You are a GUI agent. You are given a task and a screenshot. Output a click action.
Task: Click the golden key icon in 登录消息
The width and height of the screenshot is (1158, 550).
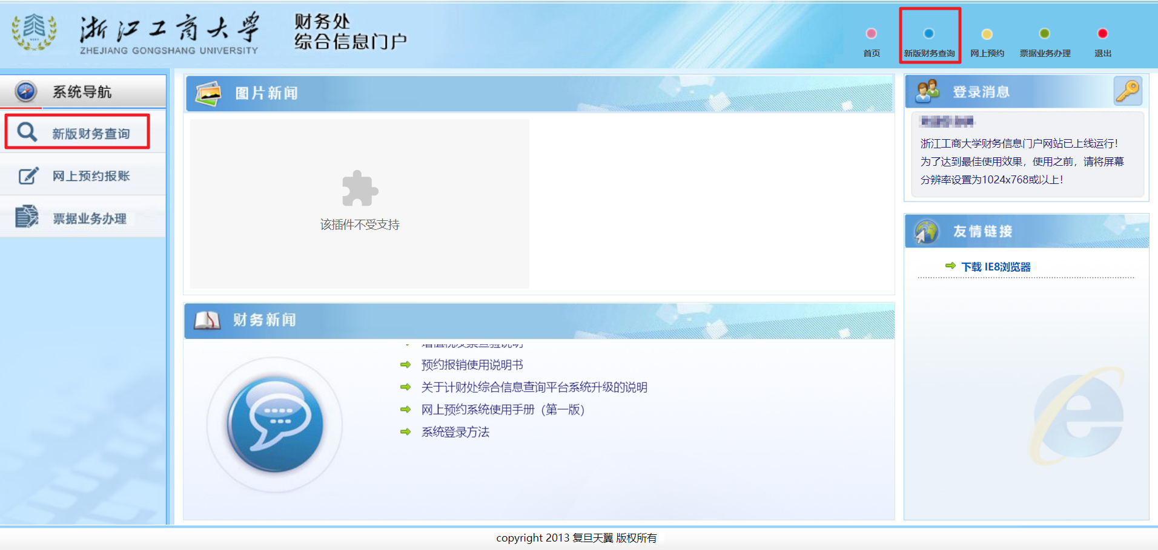click(1127, 91)
